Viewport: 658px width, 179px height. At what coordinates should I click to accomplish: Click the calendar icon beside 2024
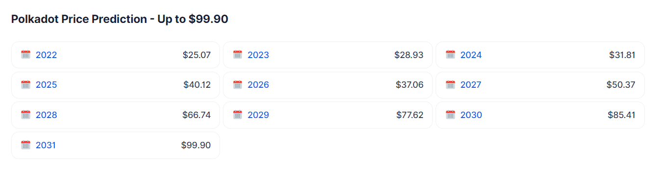tap(450, 55)
